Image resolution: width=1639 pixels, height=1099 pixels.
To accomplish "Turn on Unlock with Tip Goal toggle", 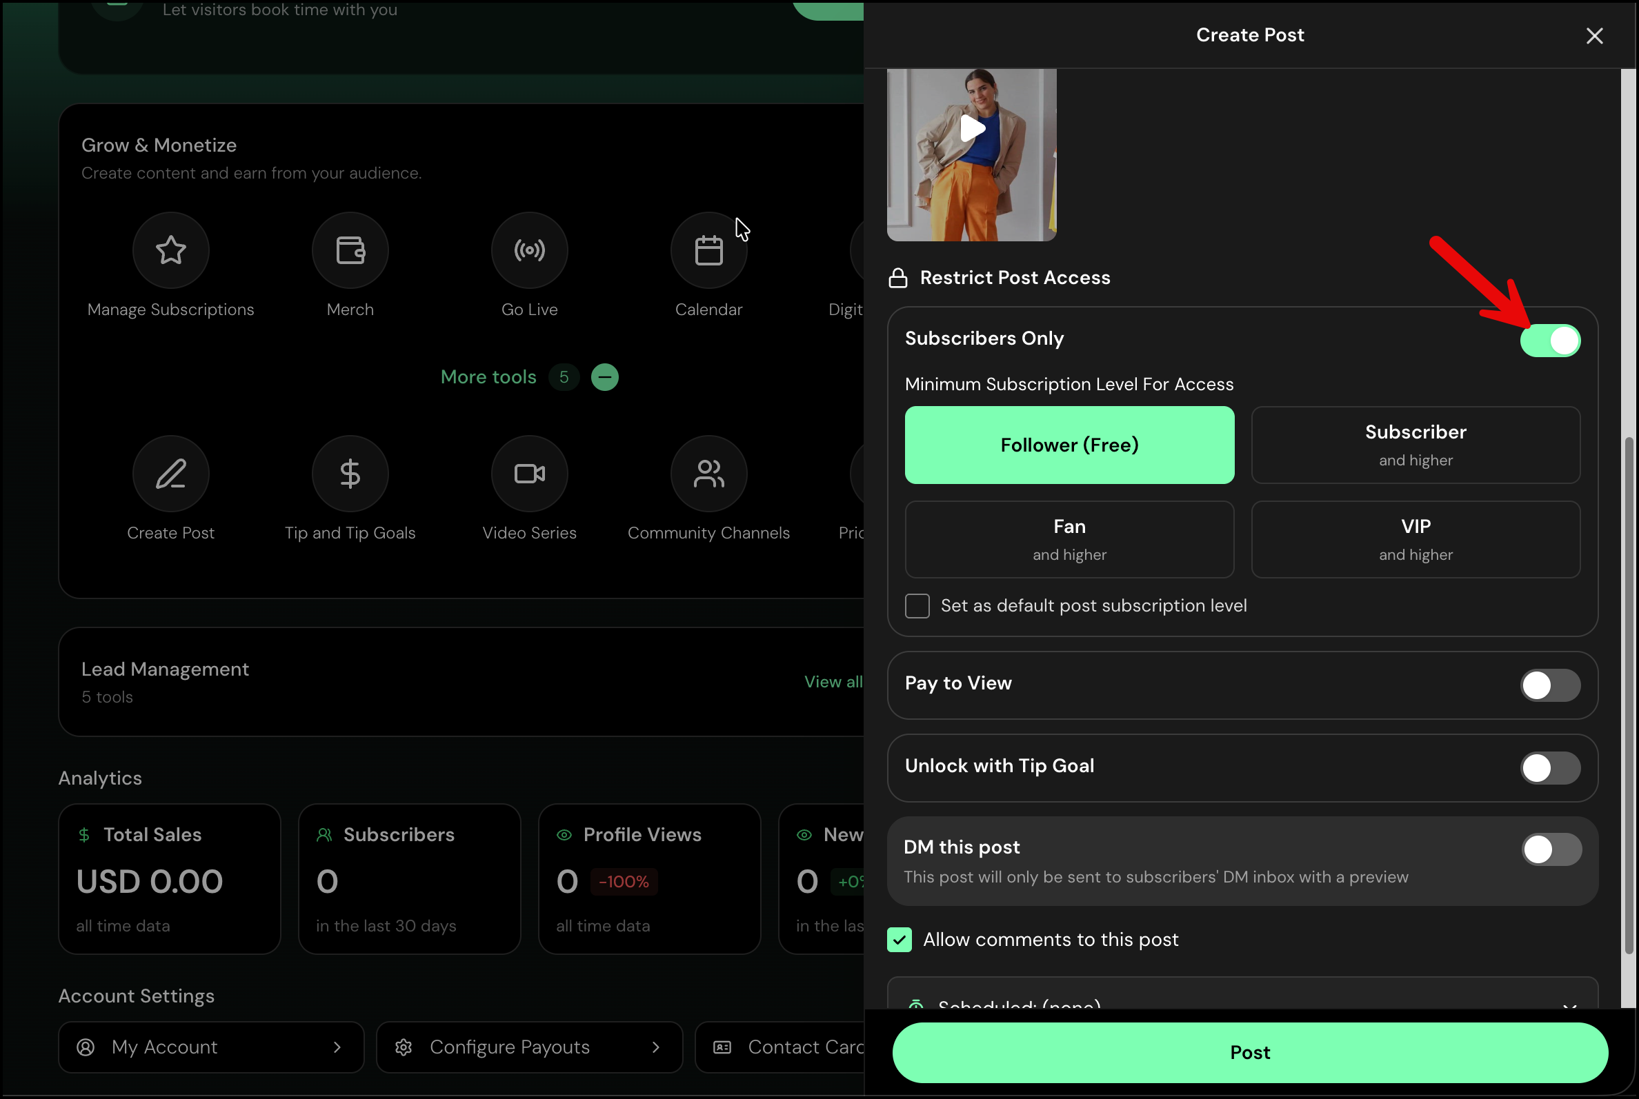I will point(1550,768).
